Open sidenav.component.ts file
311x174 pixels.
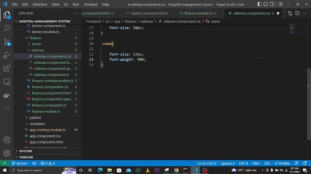coord(52,74)
